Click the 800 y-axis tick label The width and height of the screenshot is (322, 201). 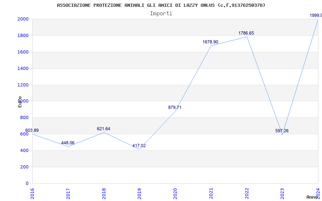pyautogui.click(x=24, y=117)
